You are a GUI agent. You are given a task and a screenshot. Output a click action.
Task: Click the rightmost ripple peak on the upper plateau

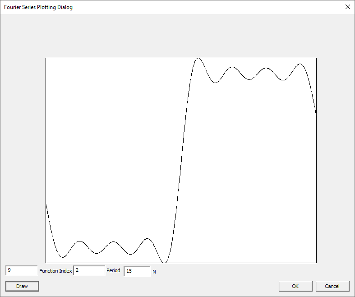[300, 64]
